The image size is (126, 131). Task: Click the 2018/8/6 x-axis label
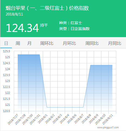pos(72,119)
